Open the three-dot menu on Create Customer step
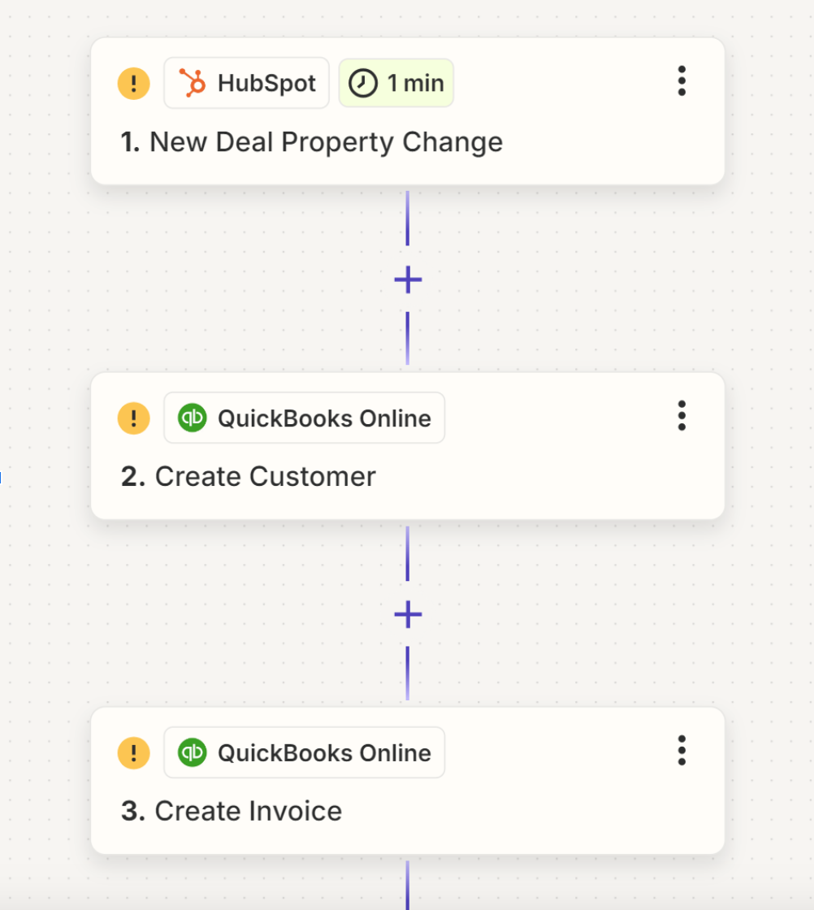 (x=682, y=415)
